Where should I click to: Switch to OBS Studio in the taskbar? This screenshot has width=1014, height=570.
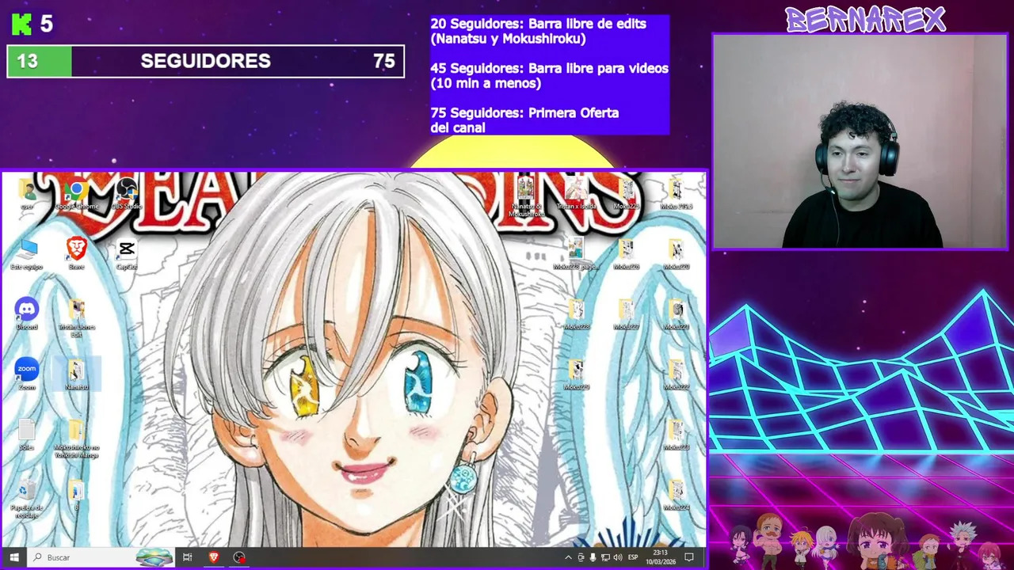pyautogui.click(x=239, y=557)
